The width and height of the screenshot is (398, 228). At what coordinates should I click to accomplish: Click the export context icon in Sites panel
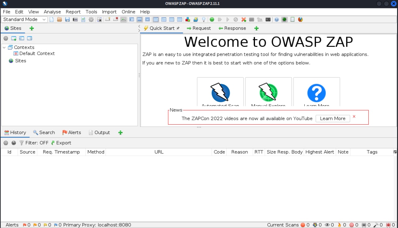30,38
